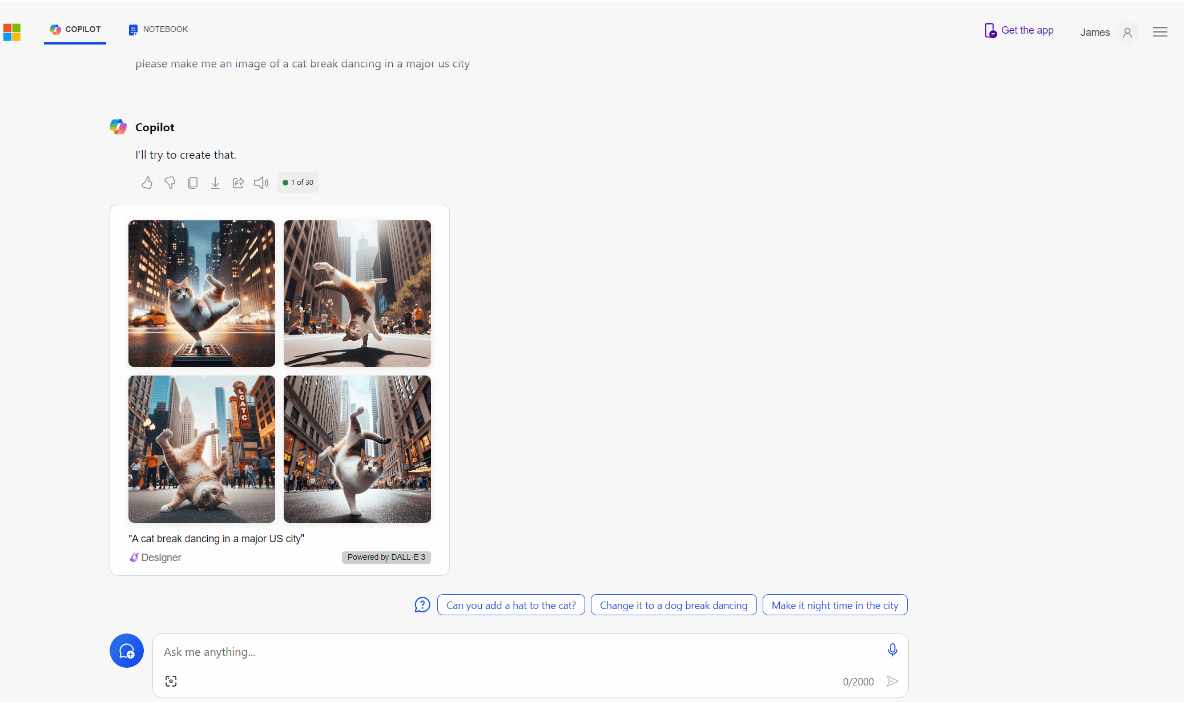
Task: Start a new topic
Action: pyautogui.click(x=127, y=651)
